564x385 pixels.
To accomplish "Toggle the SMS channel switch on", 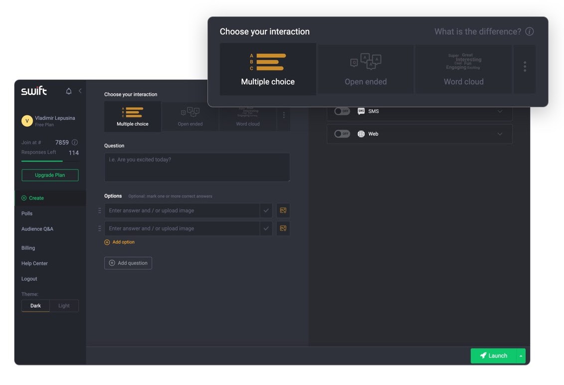I will [x=342, y=111].
